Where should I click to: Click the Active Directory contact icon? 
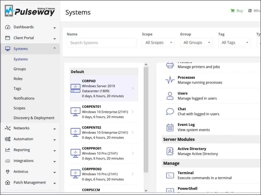point(170,151)
